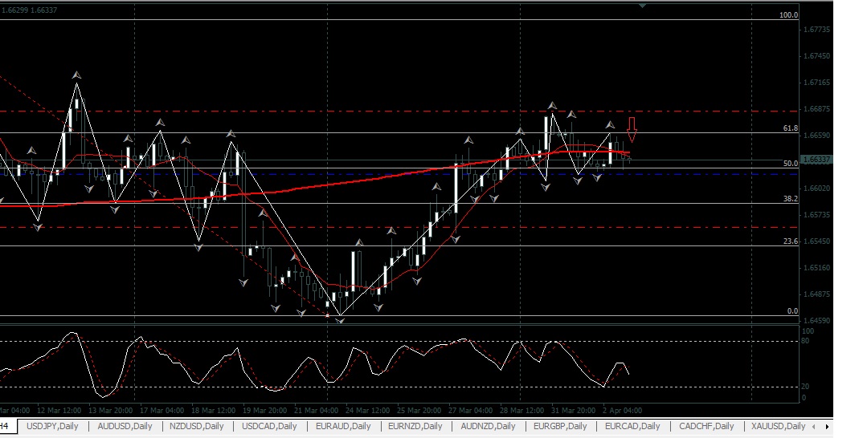Open the EURAUD,Daily chart tab

342,426
